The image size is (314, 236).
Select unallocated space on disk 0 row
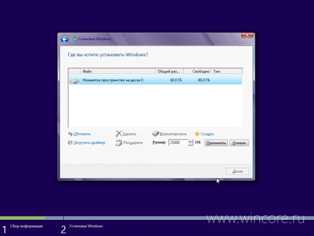(155, 80)
